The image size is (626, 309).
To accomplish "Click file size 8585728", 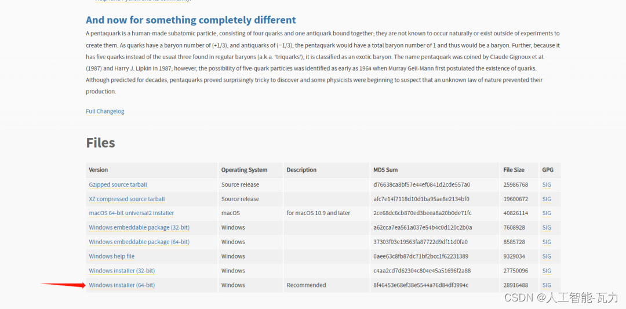I will click(x=514, y=242).
